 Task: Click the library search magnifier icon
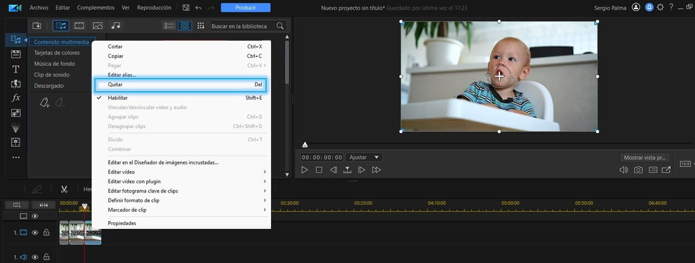click(280, 26)
